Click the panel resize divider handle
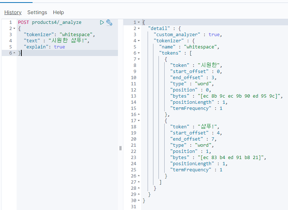 (x=120, y=148)
